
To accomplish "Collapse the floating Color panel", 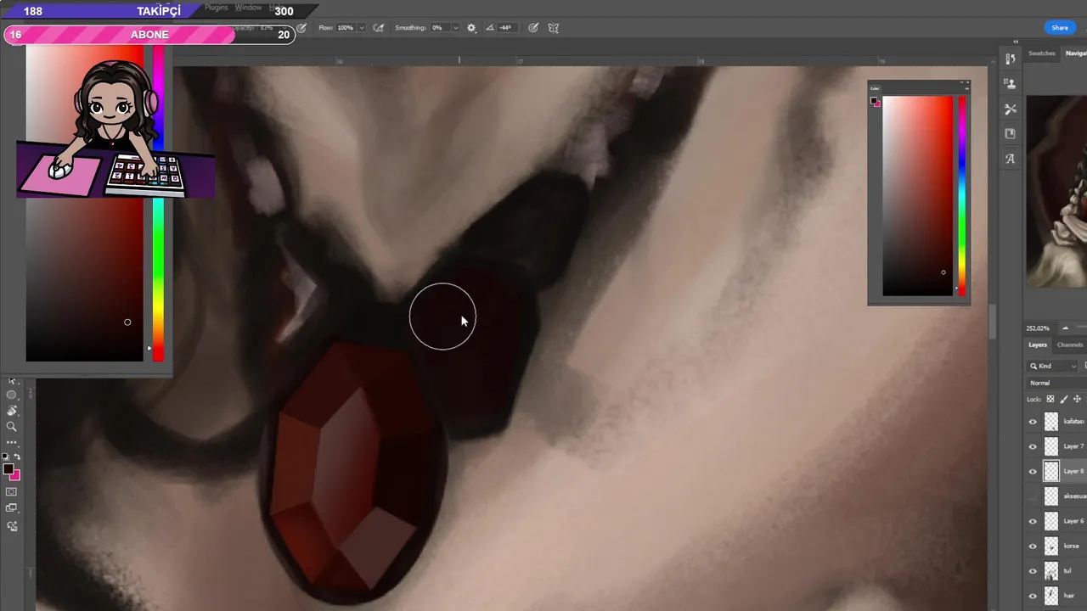I will [x=961, y=82].
